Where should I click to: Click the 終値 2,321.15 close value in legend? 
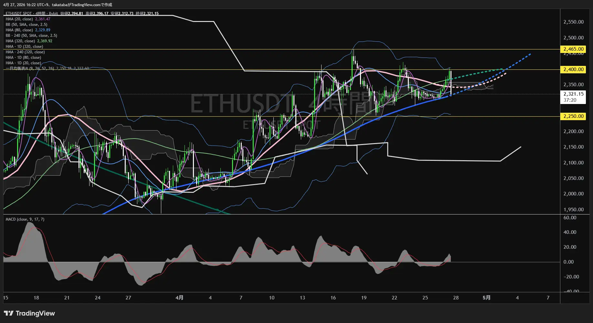147,14
